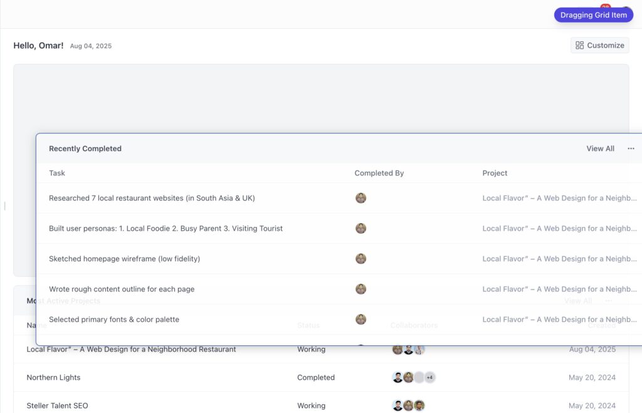Open project link in Researched 7 restaurants row
The width and height of the screenshot is (642, 413).
tap(559, 198)
